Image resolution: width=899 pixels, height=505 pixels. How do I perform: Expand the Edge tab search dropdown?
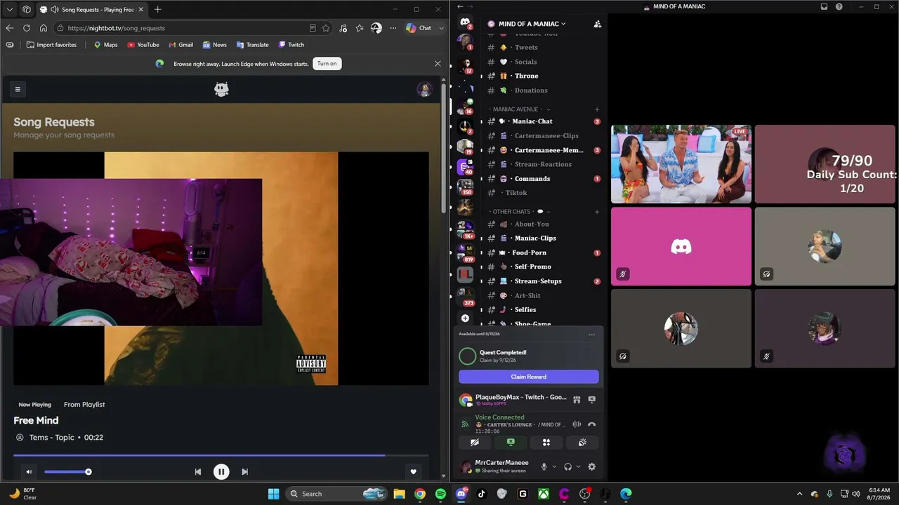10,9
